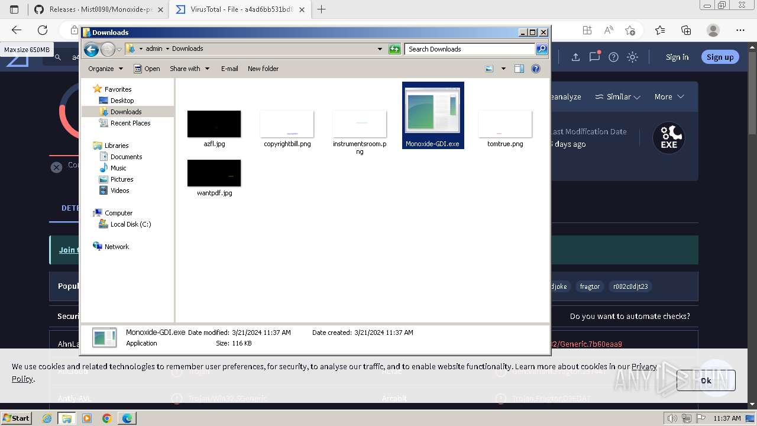Select Desktop in the navigation pane
Image resolution: width=757 pixels, height=426 pixels.
(122, 101)
